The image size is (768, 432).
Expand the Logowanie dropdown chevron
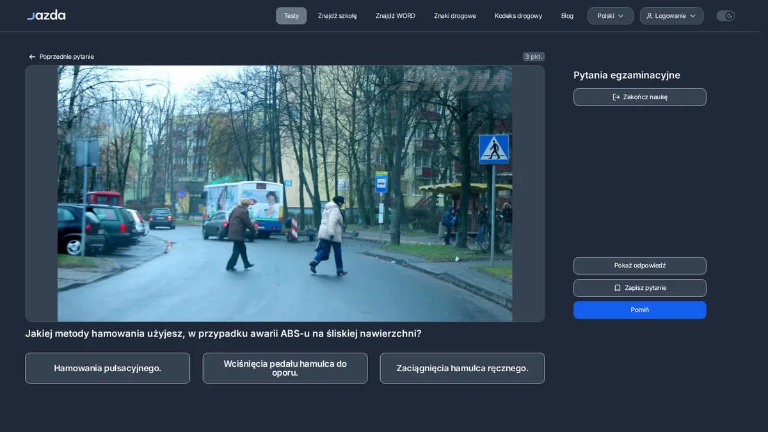click(x=692, y=16)
